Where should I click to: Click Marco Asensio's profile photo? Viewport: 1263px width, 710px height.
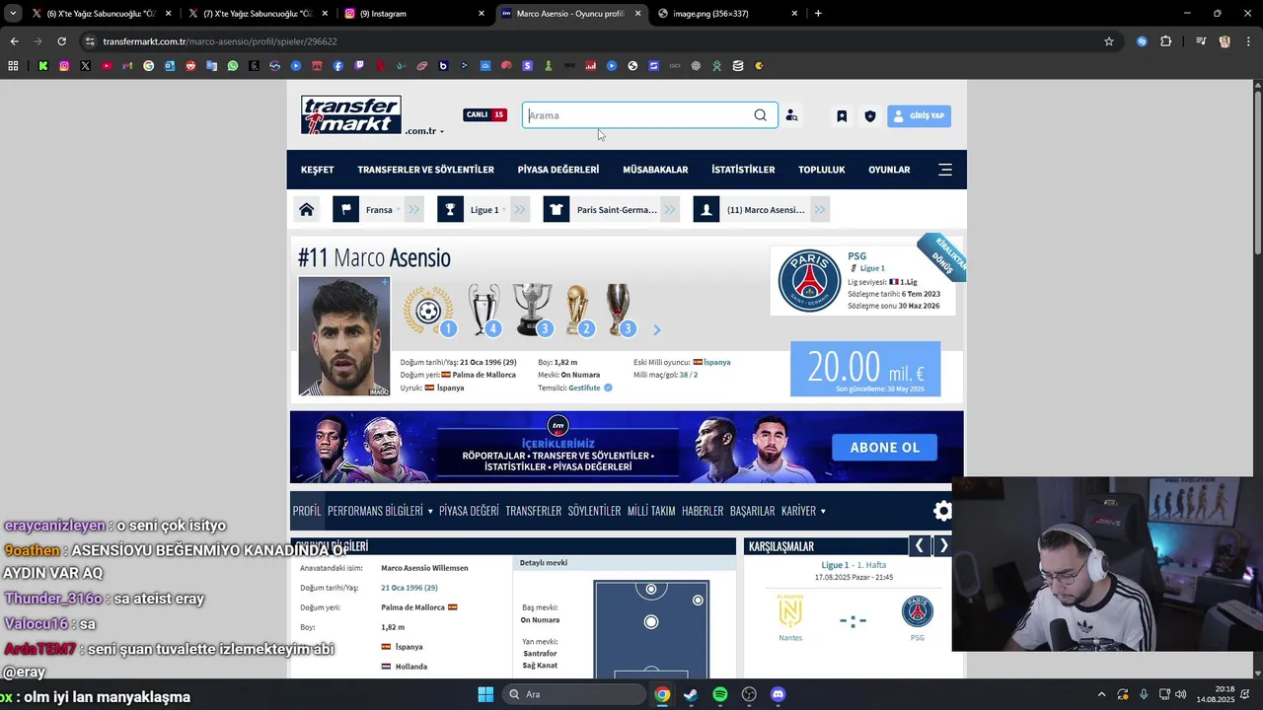click(x=343, y=336)
